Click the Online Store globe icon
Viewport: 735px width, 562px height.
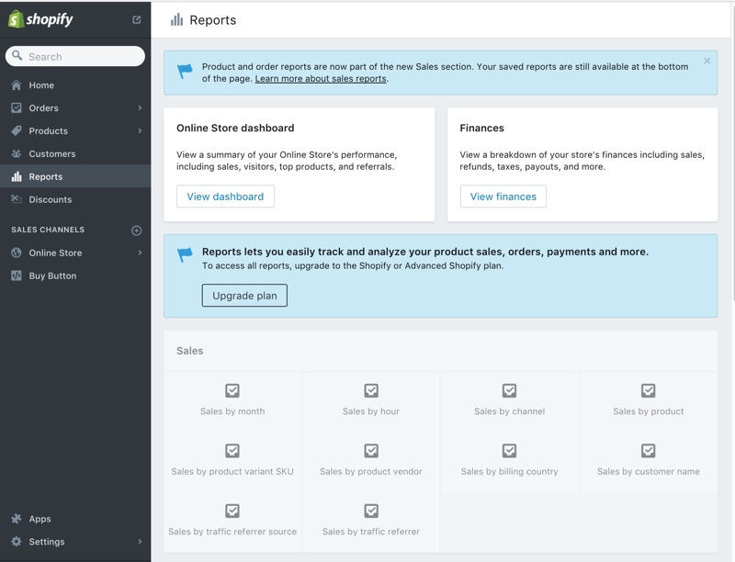[17, 253]
